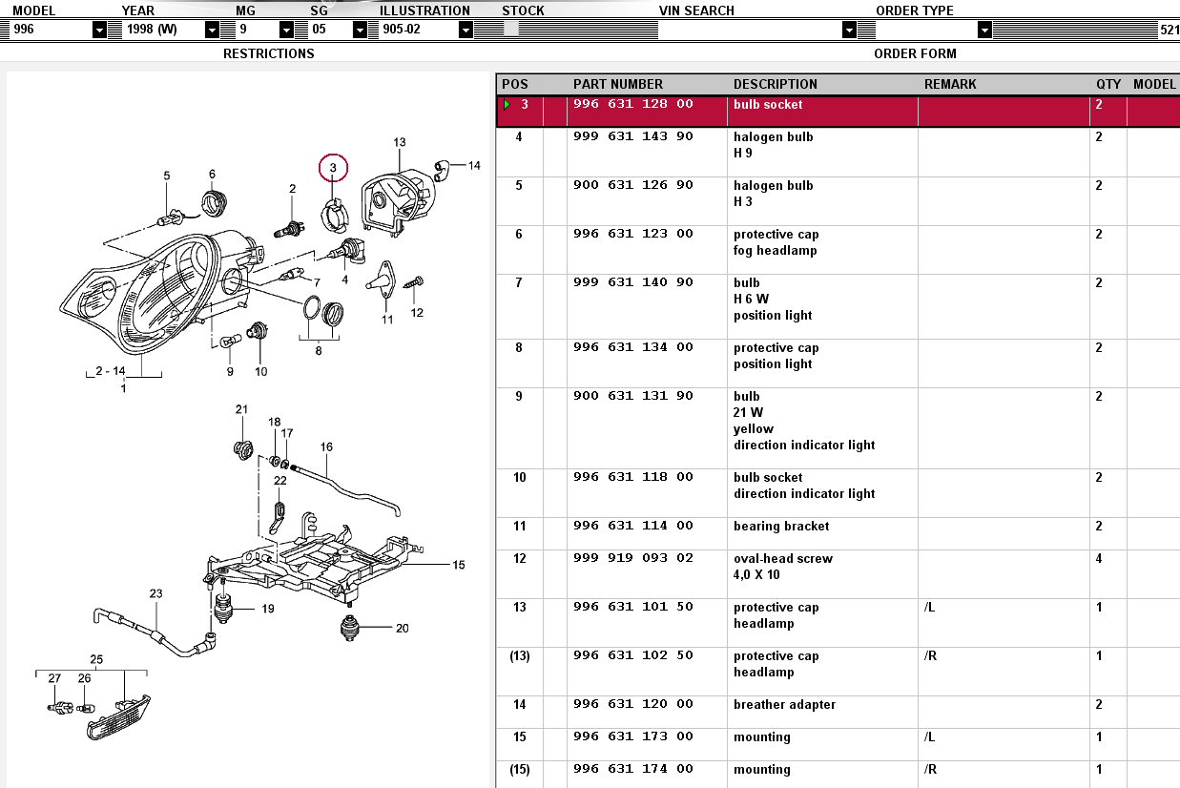
Task: Open the MODEL dropdown showing 996
Action: (99, 30)
